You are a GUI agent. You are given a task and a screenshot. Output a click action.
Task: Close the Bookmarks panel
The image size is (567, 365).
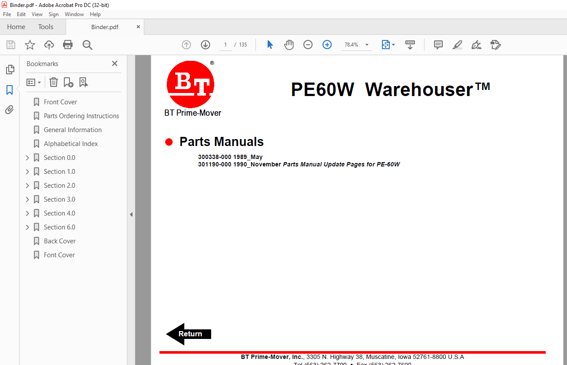115,63
